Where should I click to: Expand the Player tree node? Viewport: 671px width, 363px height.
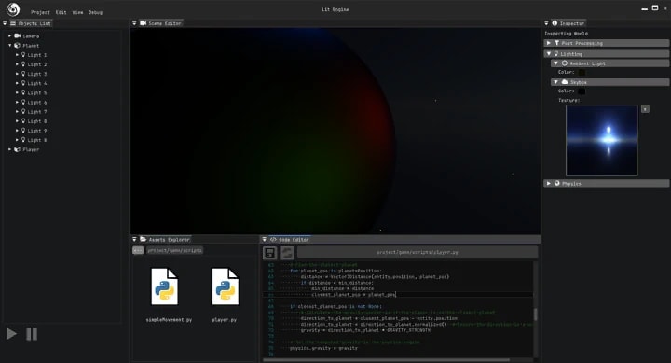(x=10, y=149)
